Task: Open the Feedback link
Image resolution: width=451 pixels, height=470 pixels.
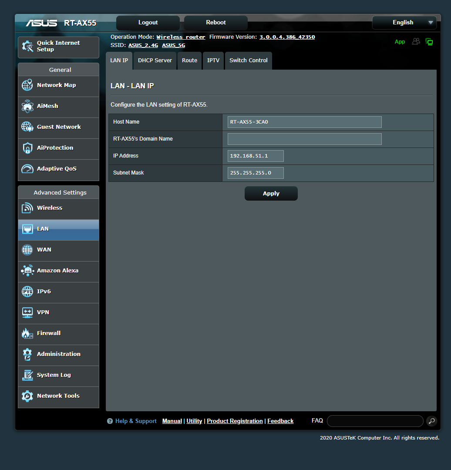Action: point(280,421)
